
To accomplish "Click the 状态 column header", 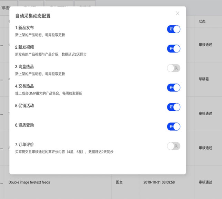I will tap(202, 21).
